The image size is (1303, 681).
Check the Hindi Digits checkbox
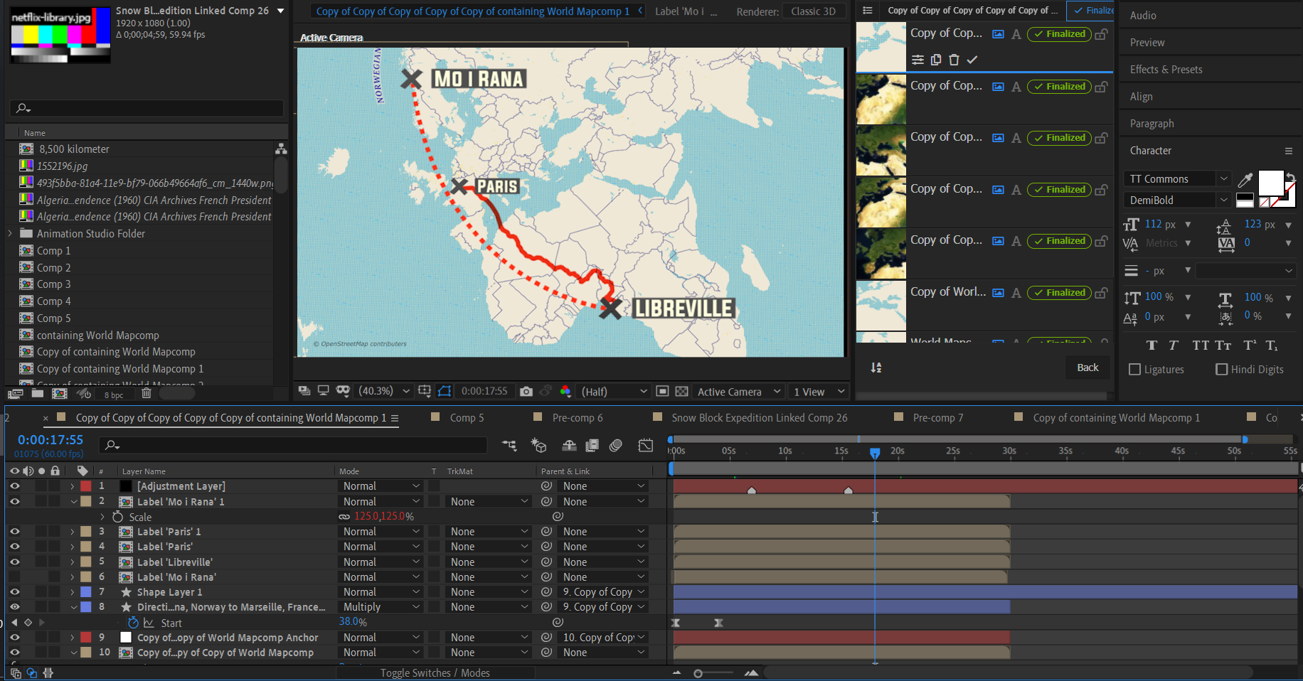(x=1222, y=370)
